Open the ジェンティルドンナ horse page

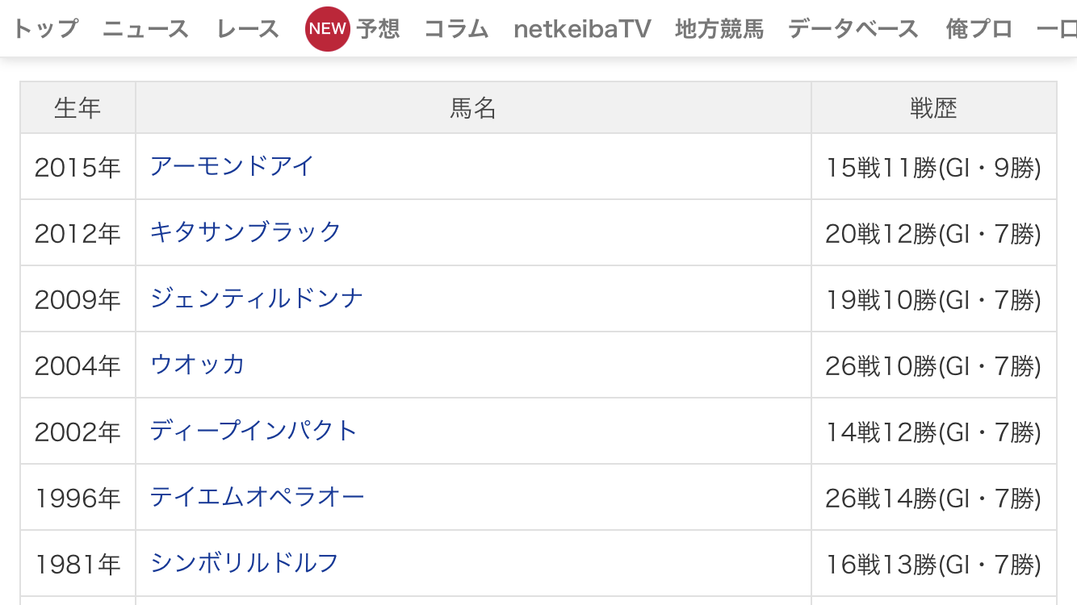click(257, 298)
